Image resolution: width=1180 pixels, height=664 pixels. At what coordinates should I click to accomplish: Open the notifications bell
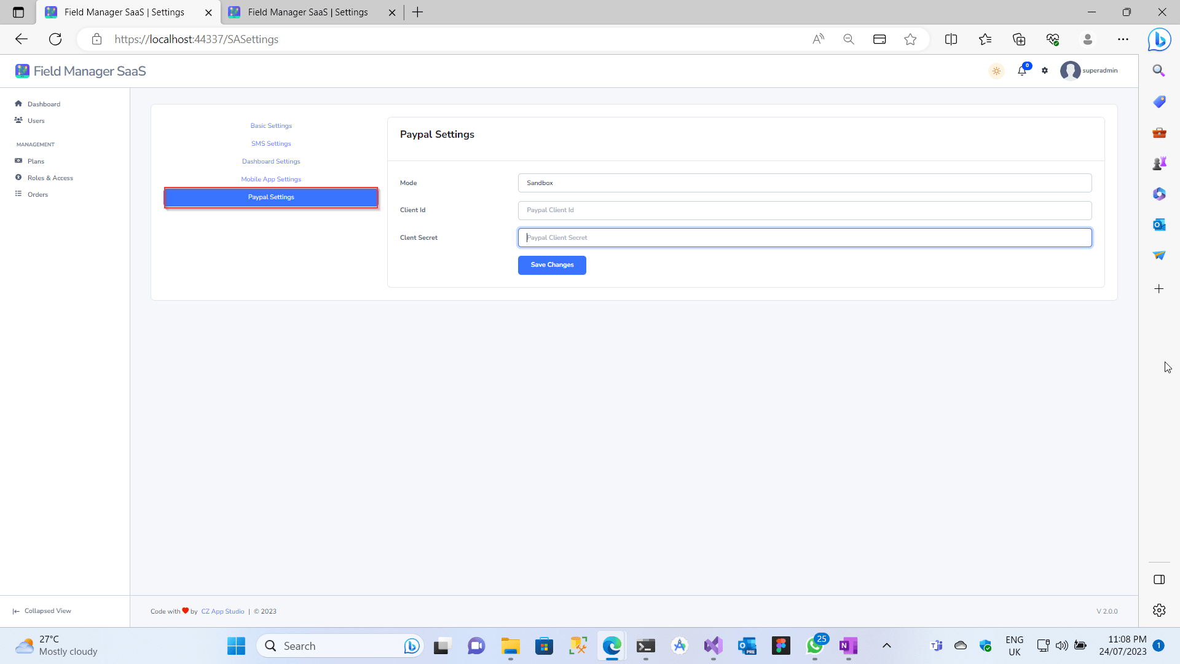point(1021,71)
